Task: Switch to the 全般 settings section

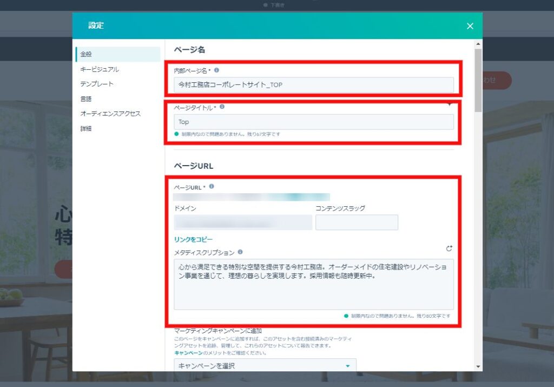Action: pyautogui.click(x=85, y=54)
